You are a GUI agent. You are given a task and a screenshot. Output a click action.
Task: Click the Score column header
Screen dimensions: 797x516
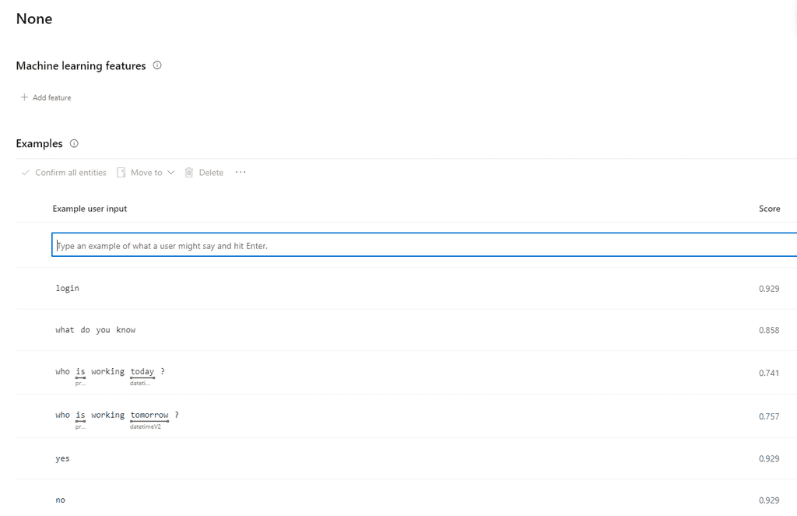click(769, 209)
